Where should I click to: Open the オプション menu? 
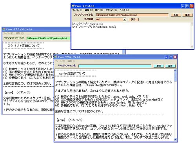click(x=111, y=10)
